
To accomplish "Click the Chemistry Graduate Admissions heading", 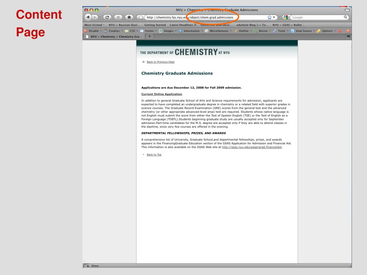I will (177, 73).
